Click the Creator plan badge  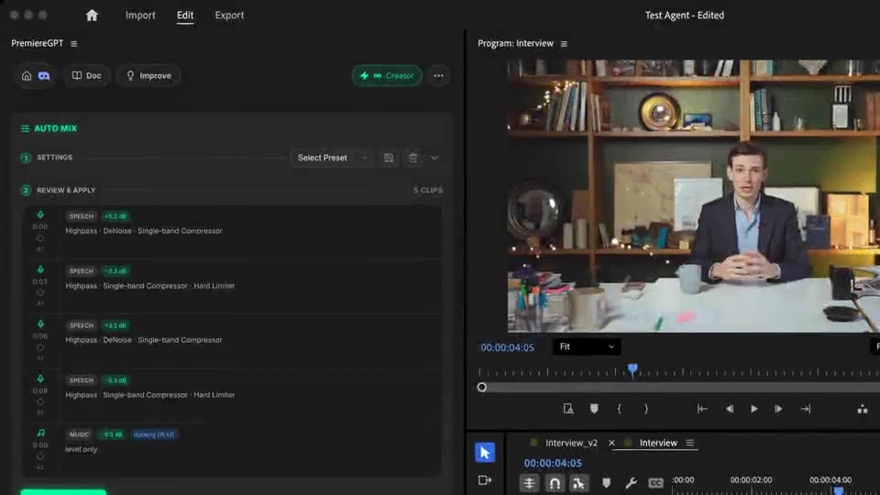[387, 76]
